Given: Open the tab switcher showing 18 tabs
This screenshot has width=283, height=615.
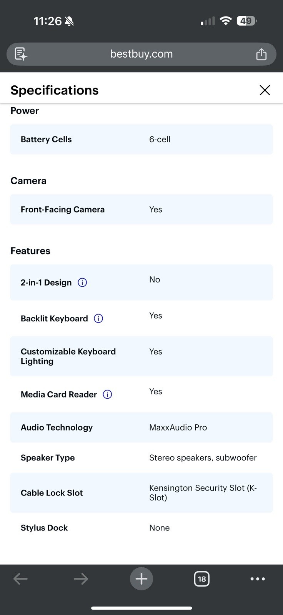Looking at the screenshot, I should (x=202, y=579).
